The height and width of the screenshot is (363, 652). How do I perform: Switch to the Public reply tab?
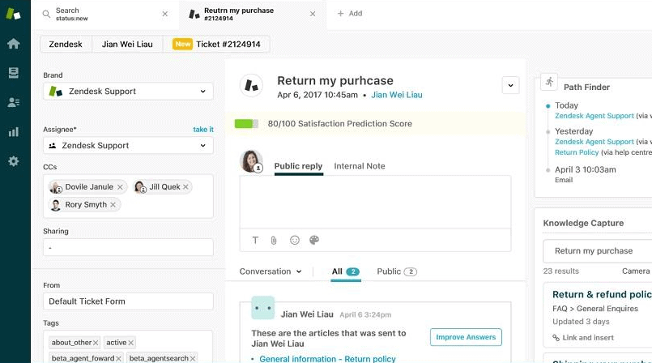point(298,166)
